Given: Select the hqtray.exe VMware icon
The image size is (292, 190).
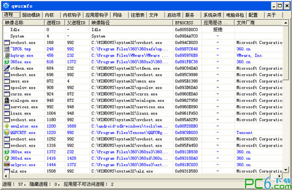Looking at the screenshot, I should pos(7,56).
